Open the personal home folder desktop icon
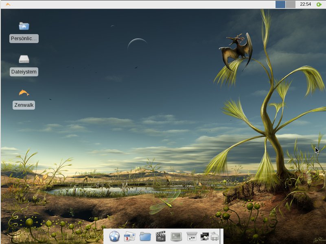The width and height of the screenshot is (326, 244). pos(24,26)
